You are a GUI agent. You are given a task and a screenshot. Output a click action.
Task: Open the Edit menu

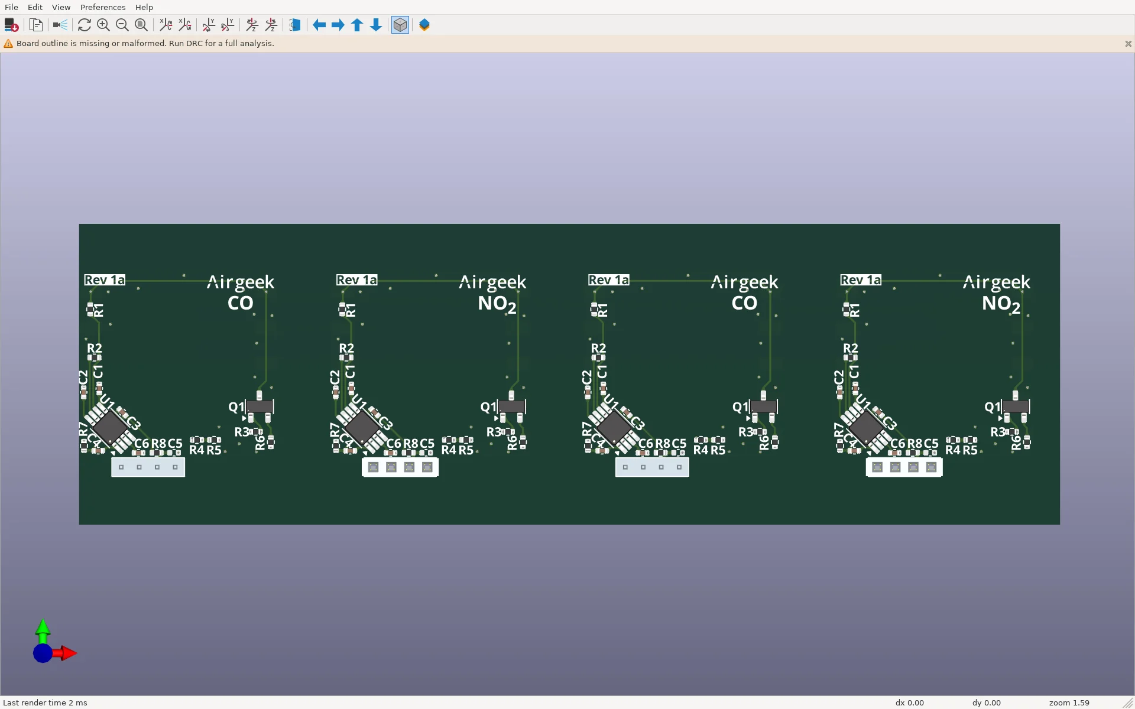(x=35, y=7)
